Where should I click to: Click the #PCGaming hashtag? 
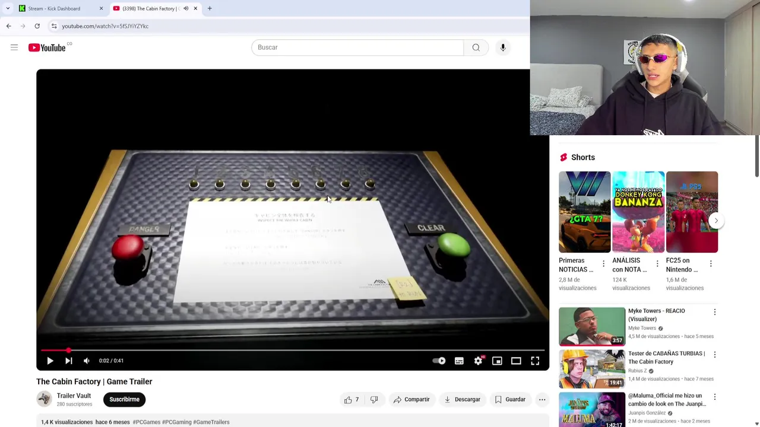[x=177, y=422]
